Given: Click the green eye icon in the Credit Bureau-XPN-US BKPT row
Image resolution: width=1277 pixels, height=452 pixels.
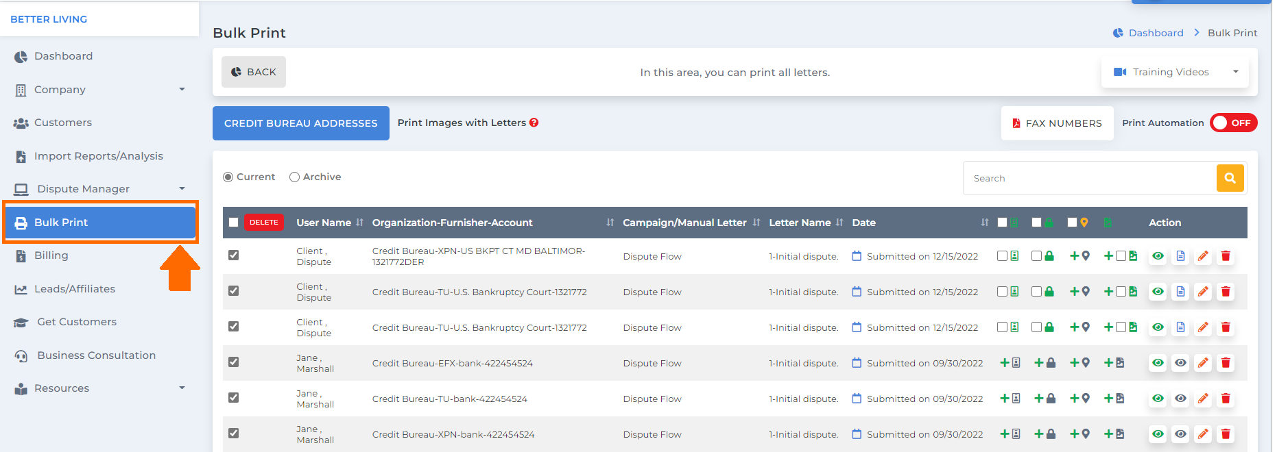Looking at the screenshot, I should [1158, 256].
